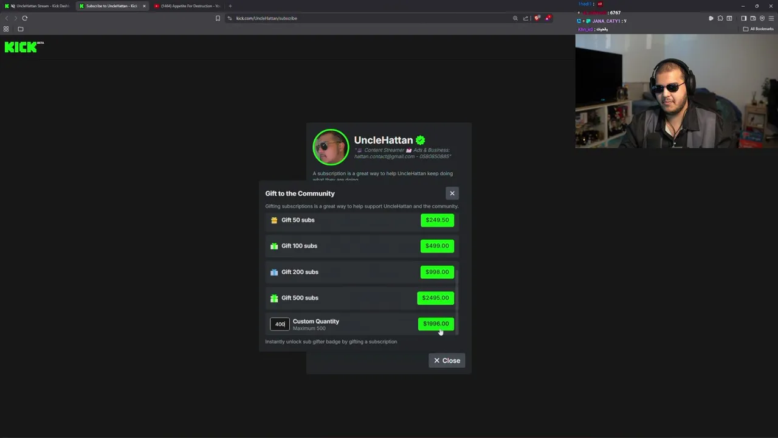Click chat username Khn_k0

[585, 29]
